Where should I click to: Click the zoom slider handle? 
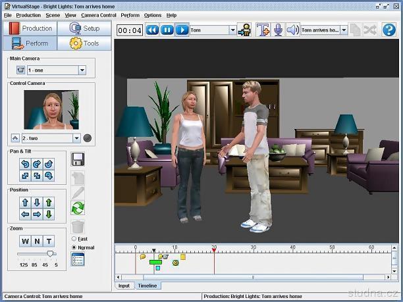pos(50,253)
